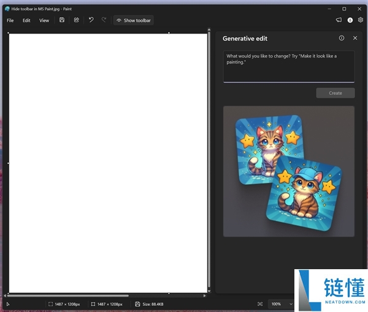
Task: Maximize the Paint window
Action: pyautogui.click(x=344, y=9)
